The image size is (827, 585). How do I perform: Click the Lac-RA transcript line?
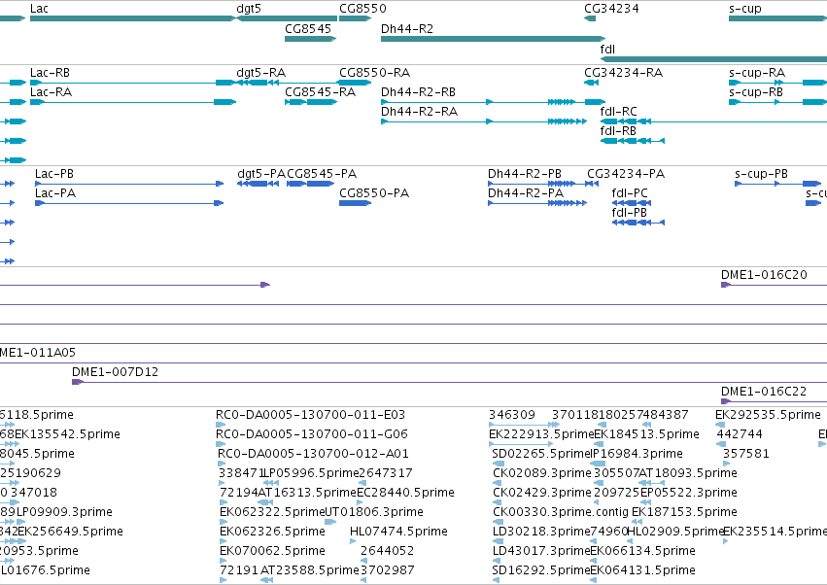pyautogui.click(x=133, y=102)
